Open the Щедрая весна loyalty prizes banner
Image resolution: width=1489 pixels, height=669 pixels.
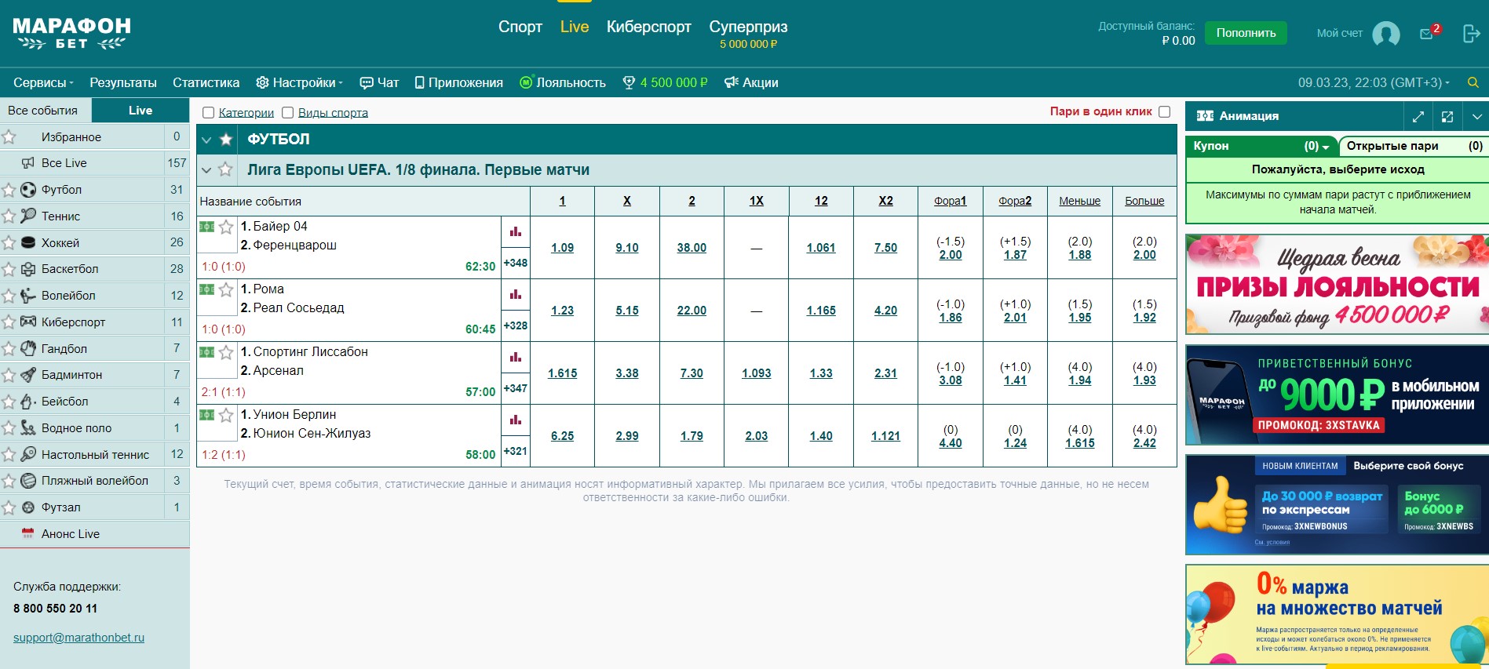pyautogui.click(x=1337, y=284)
